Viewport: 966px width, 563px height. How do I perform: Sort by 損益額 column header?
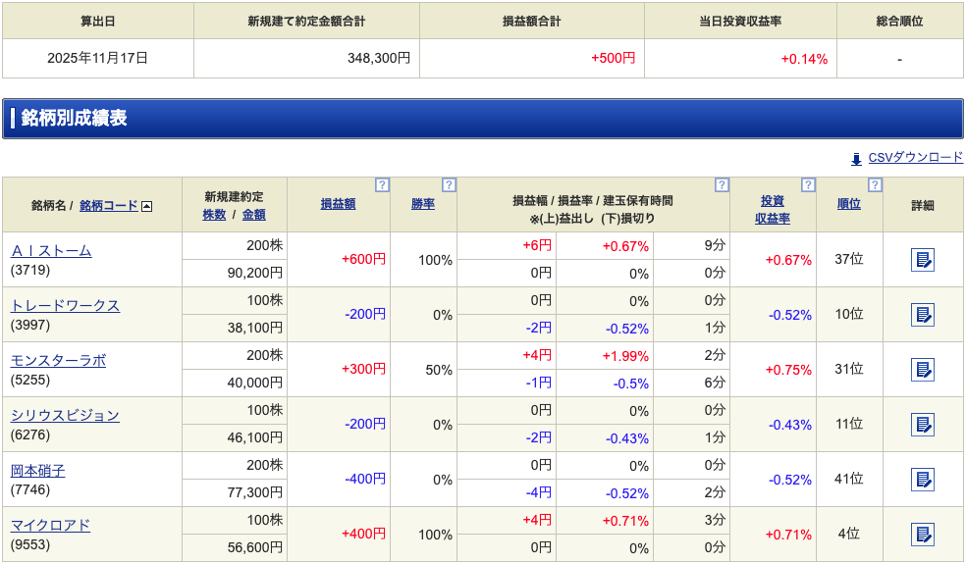[338, 204]
